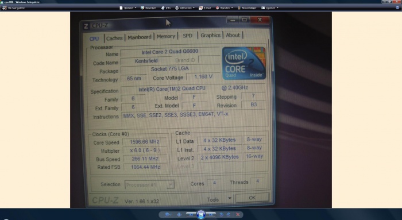Go to the previous photo
Screen dimensions: 402x220
191,215
